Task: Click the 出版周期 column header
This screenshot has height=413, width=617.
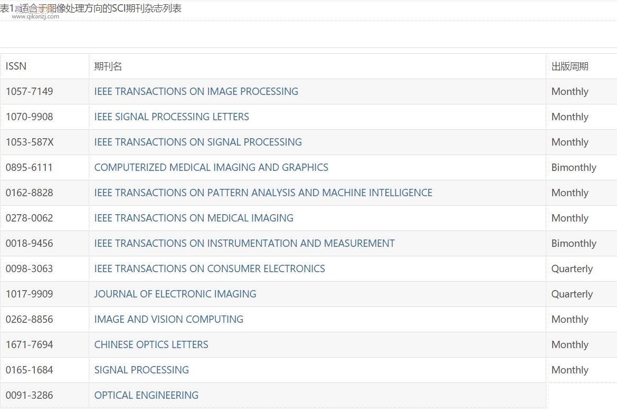Action: pyautogui.click(x=569, y=66)
